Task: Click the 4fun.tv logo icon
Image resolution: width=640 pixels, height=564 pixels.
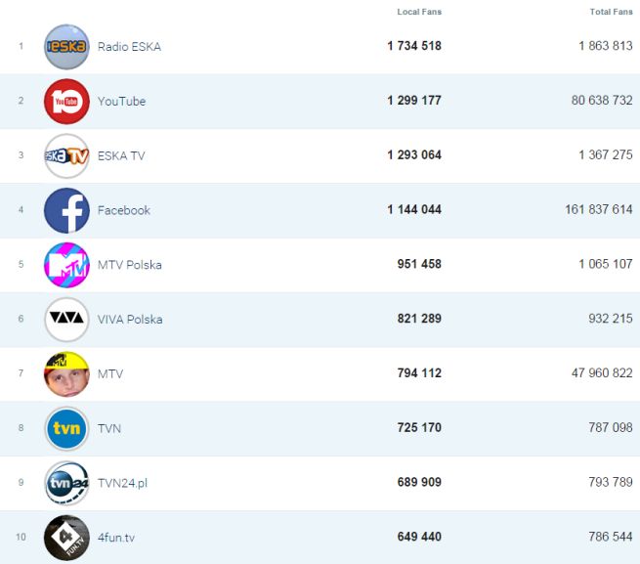Action: click(66, 537)
